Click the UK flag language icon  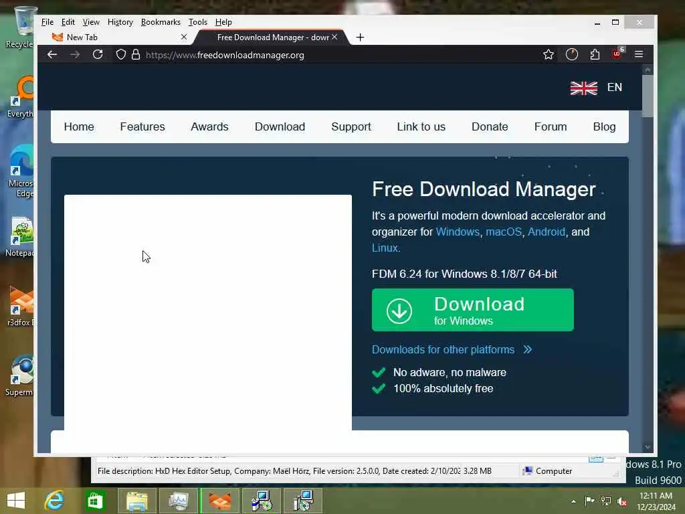[x=583, y=88]
